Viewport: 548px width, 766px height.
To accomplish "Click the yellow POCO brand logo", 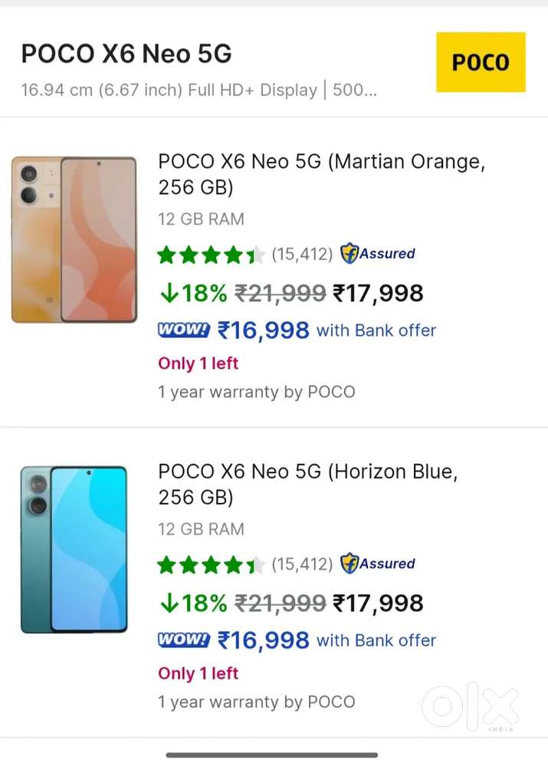I will click(x=481, y=62).
